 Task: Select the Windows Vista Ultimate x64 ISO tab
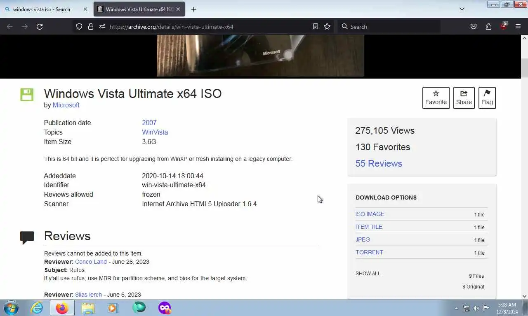tap(139, 9)
